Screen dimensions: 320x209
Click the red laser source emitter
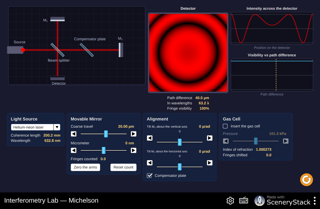click(x=23, y=50)
